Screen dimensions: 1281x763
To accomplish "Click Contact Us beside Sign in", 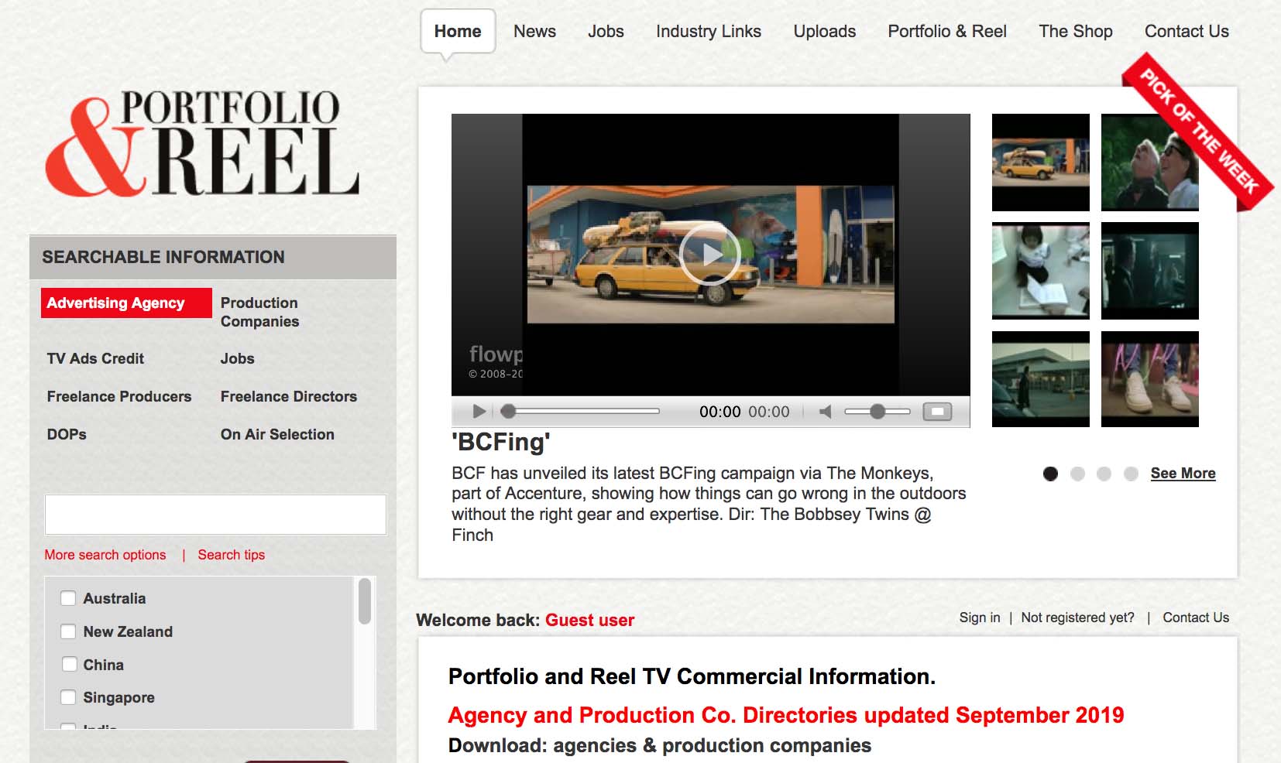I will pyautogui.click(x=1196, y=618).
